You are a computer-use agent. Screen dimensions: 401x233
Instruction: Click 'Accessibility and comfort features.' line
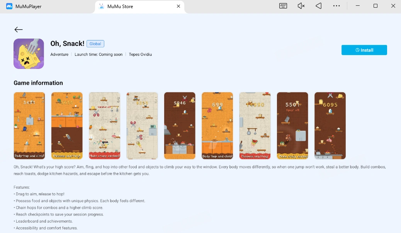click(46, 228)
